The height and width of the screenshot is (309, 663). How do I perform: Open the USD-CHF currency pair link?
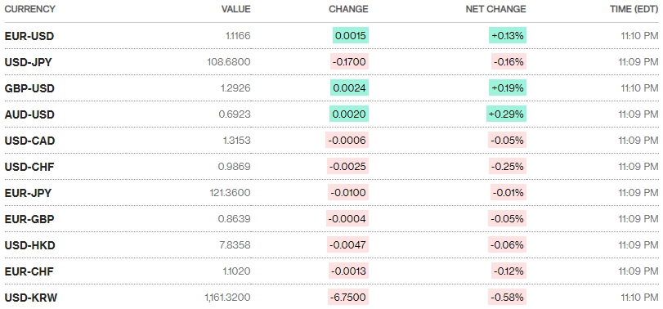(x=29, y=167)
